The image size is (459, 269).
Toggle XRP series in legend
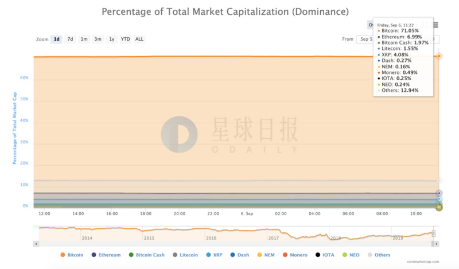(214, 255)
